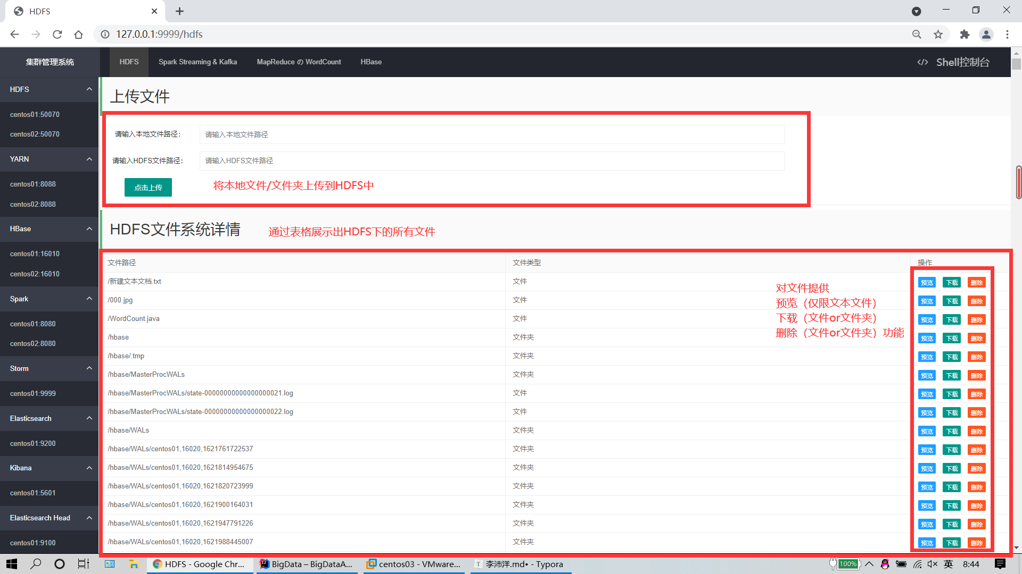Collapse the HDFS sidebar group

[89, 89]
